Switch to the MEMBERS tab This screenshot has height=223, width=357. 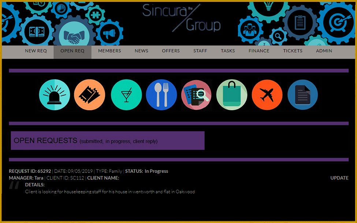[x=109, y=51]
